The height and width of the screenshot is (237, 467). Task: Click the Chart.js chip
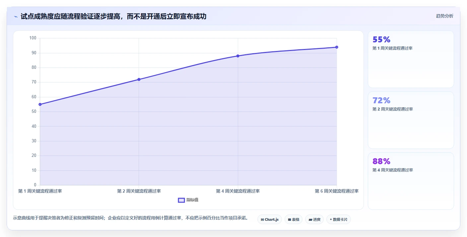270,219
